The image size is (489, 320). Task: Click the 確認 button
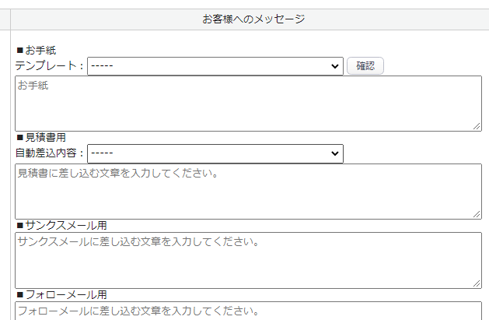[x=365, y=66]
